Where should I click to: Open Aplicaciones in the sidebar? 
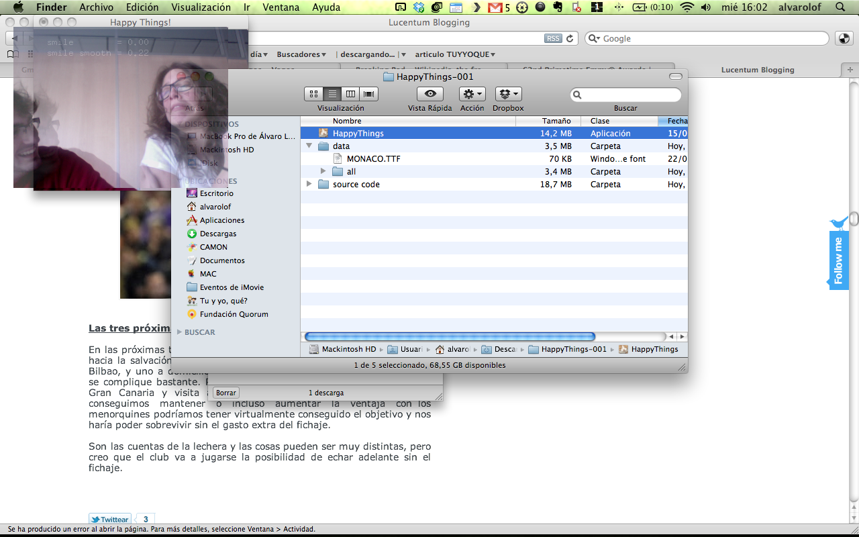[221, 220]
